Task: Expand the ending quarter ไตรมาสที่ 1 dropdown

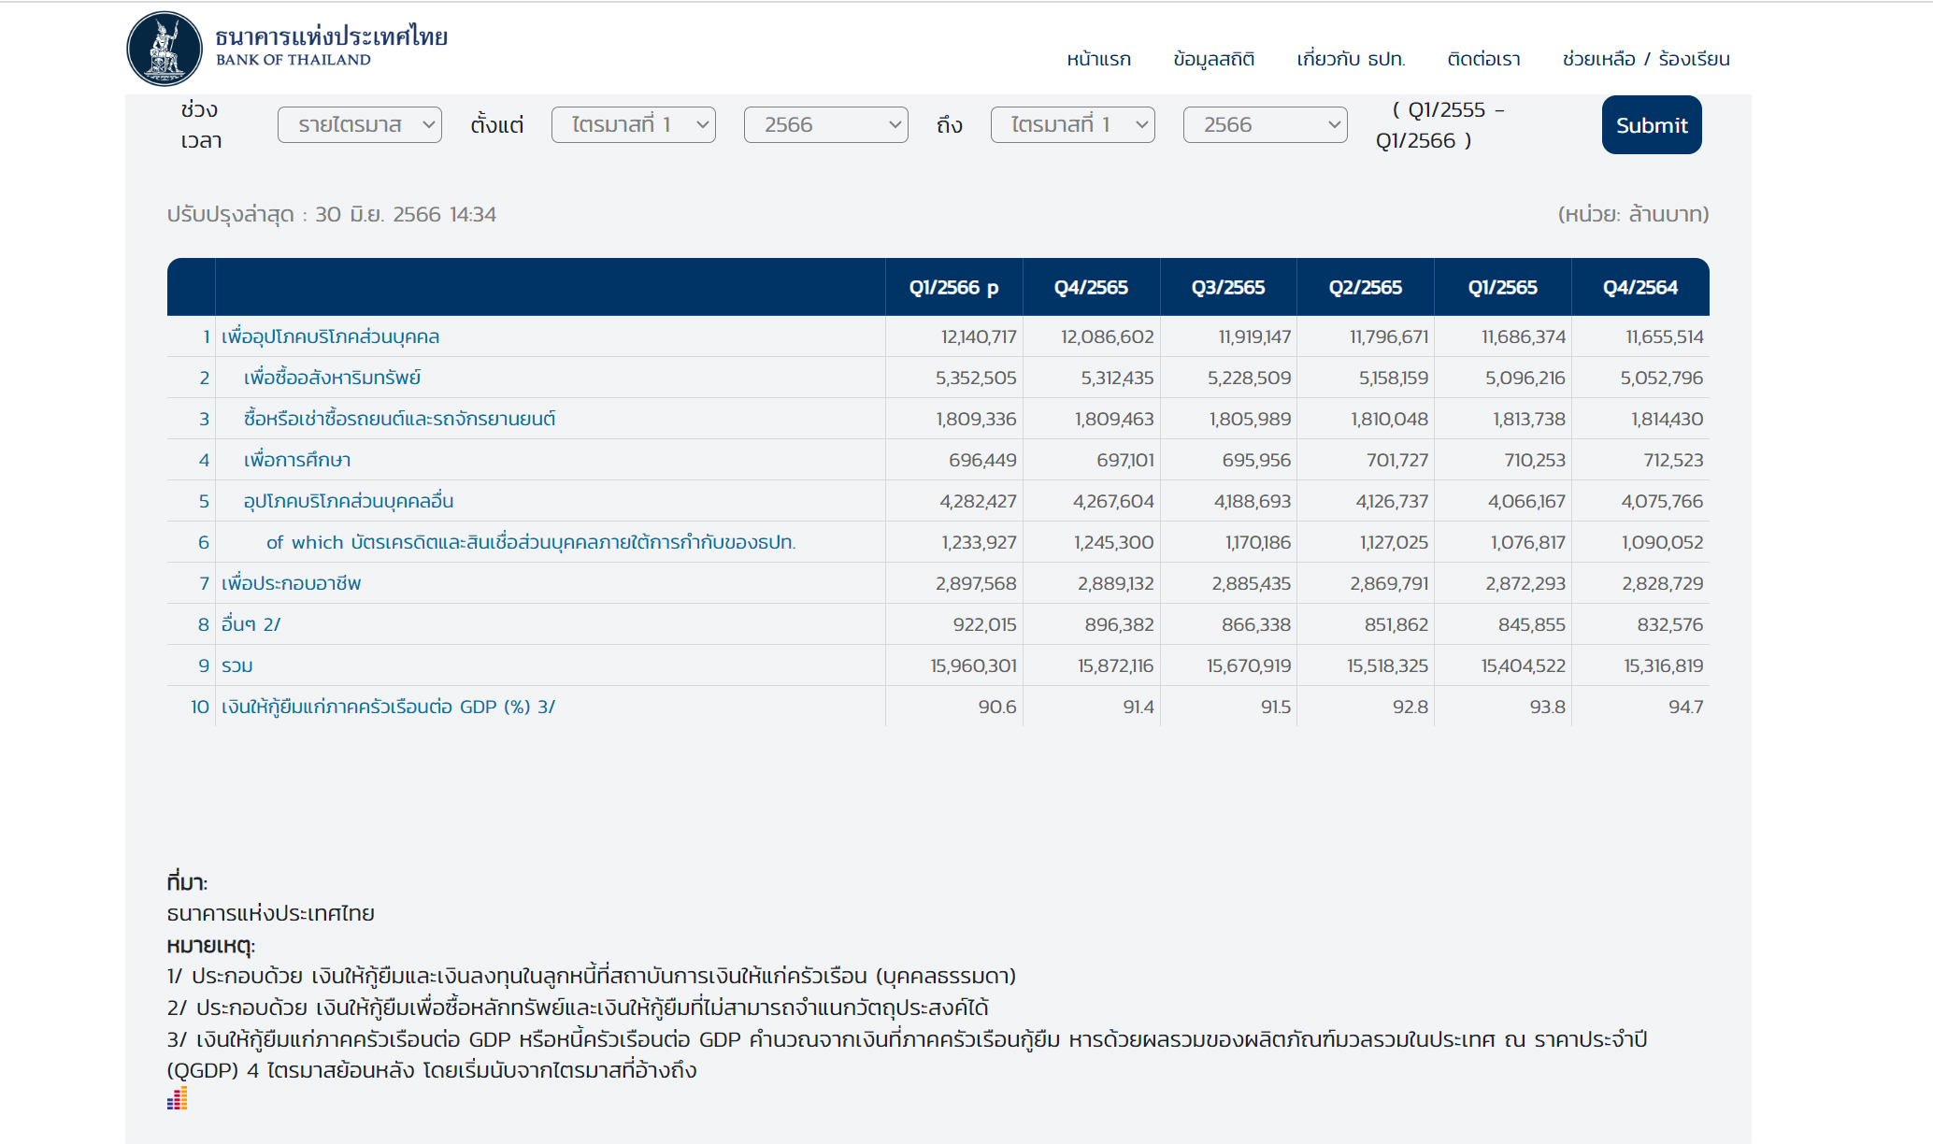Action: (x=1072, y=124)
